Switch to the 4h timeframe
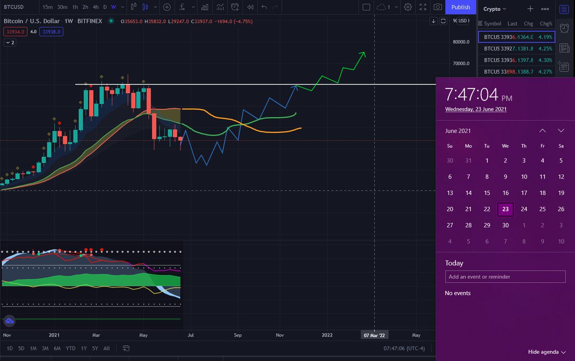 tap(96, 7)
